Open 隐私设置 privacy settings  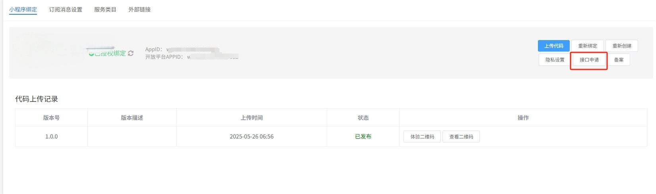click(x=555, y=60)
